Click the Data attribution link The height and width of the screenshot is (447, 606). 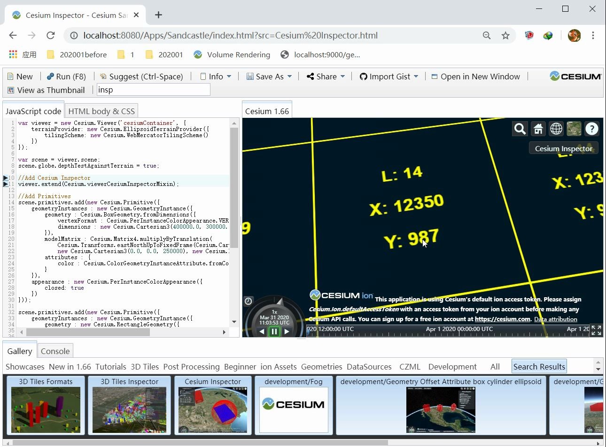[x=556, y=319]
